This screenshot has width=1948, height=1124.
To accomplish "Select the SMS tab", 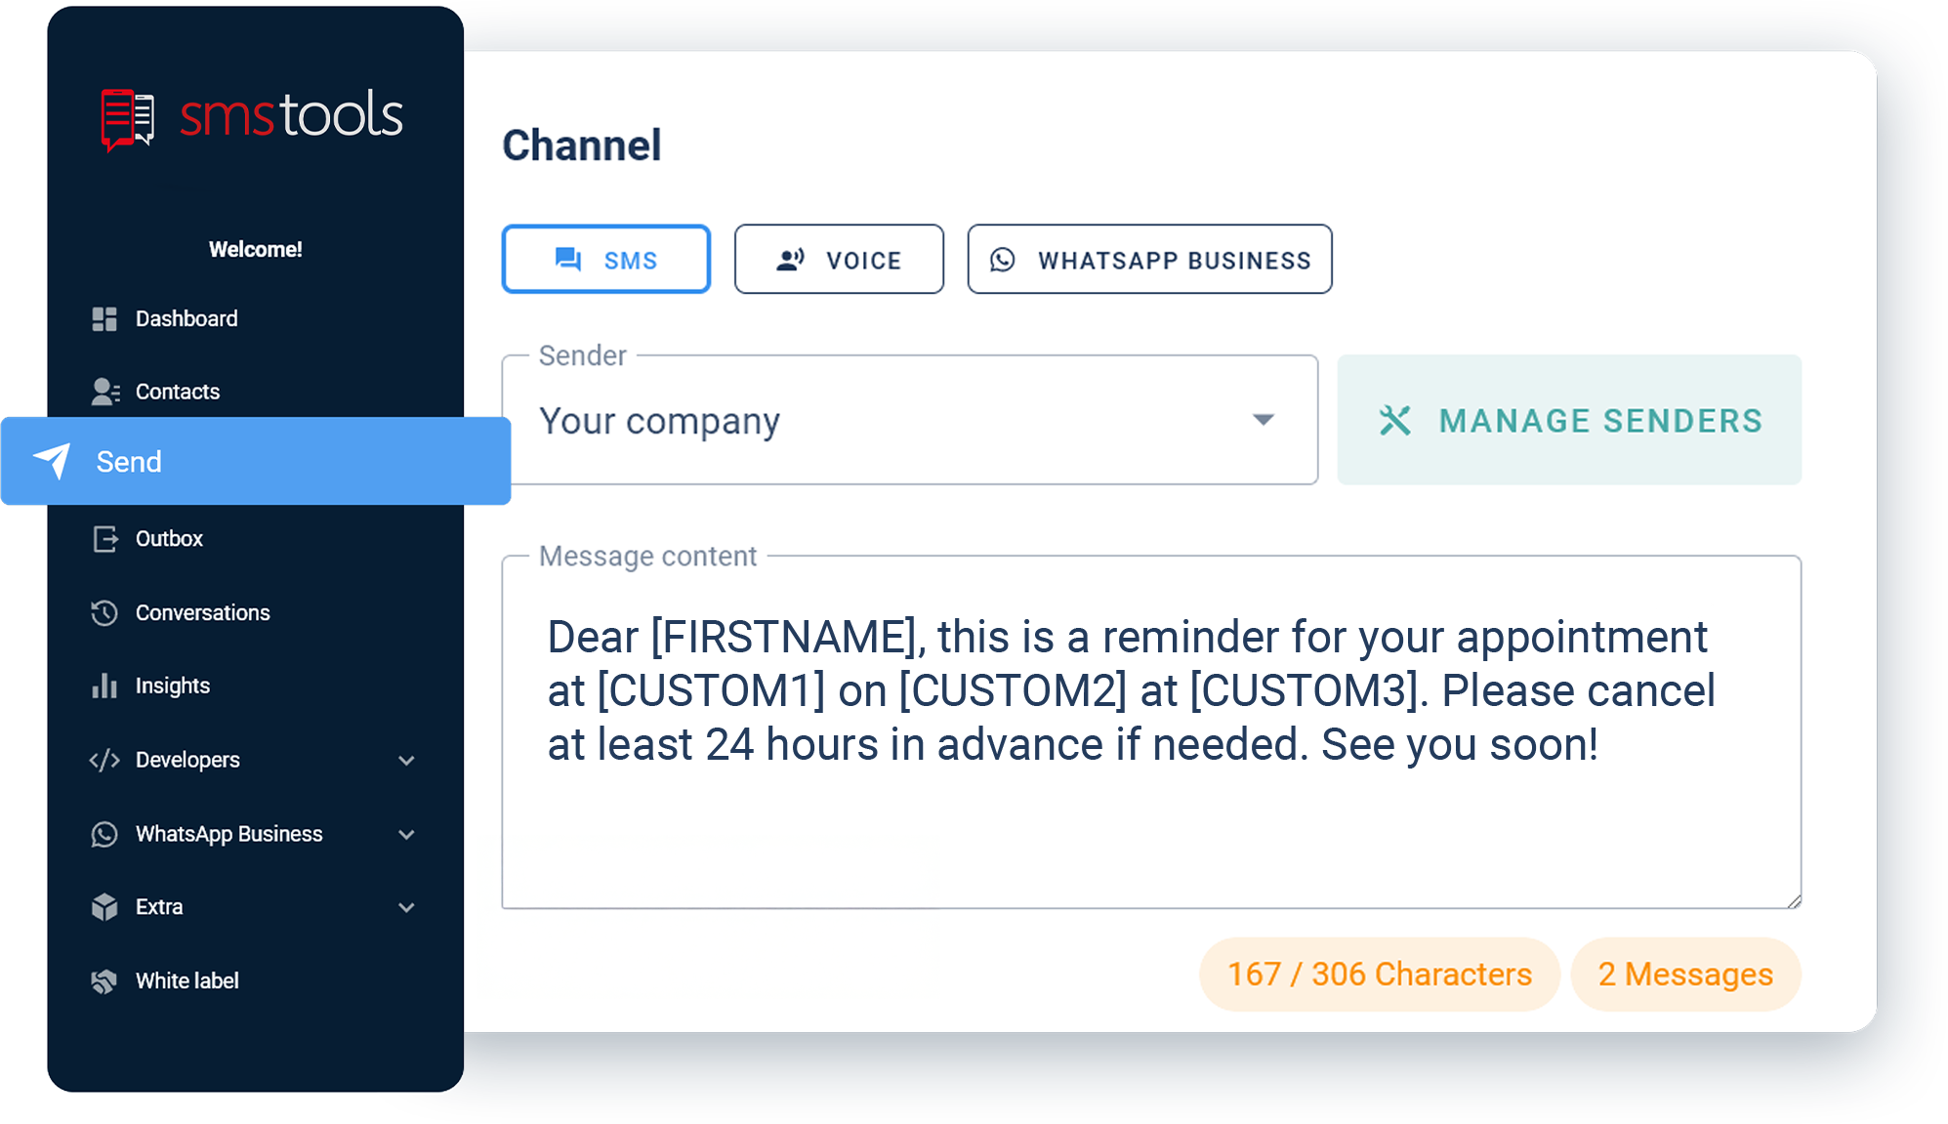I will tap(607, 260).
